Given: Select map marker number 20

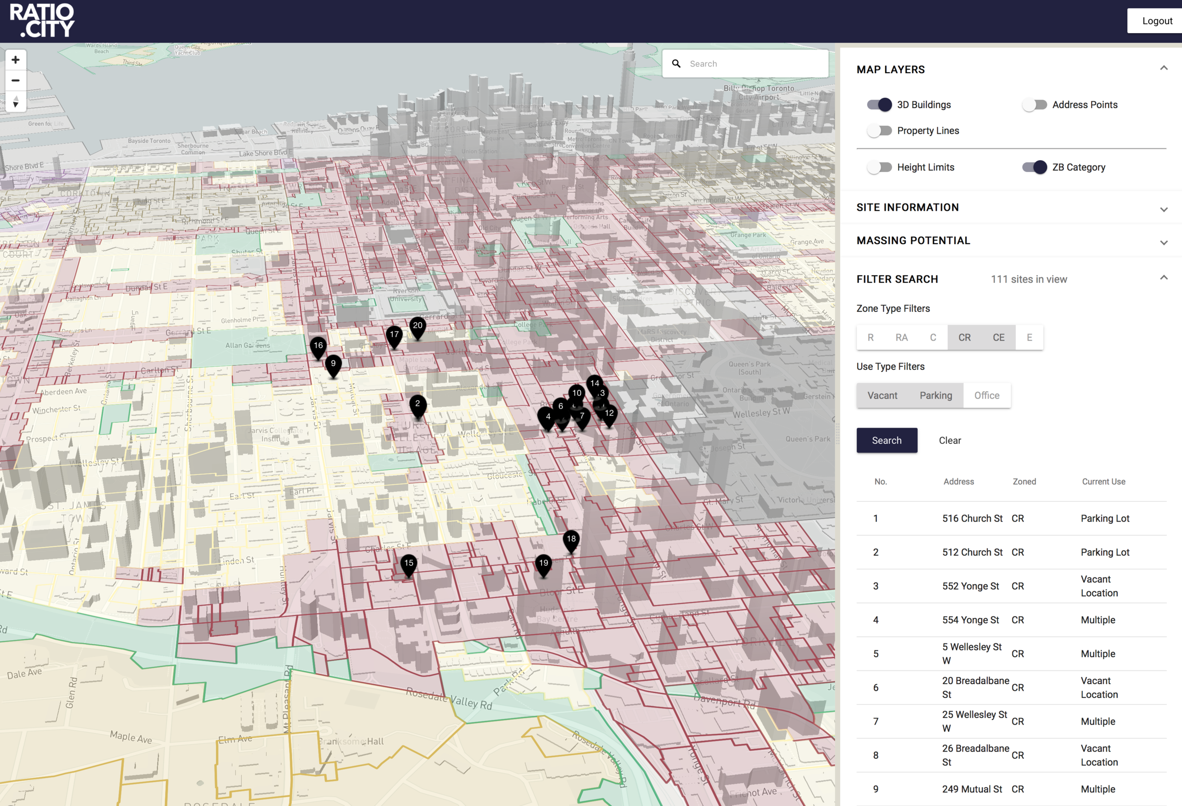Looking at the screenshot, I should pos(417,328).
